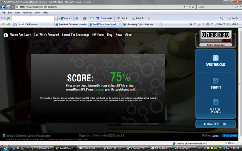The image size is (242, 151).
Task: Open the File menu
Action: (4, 12)
